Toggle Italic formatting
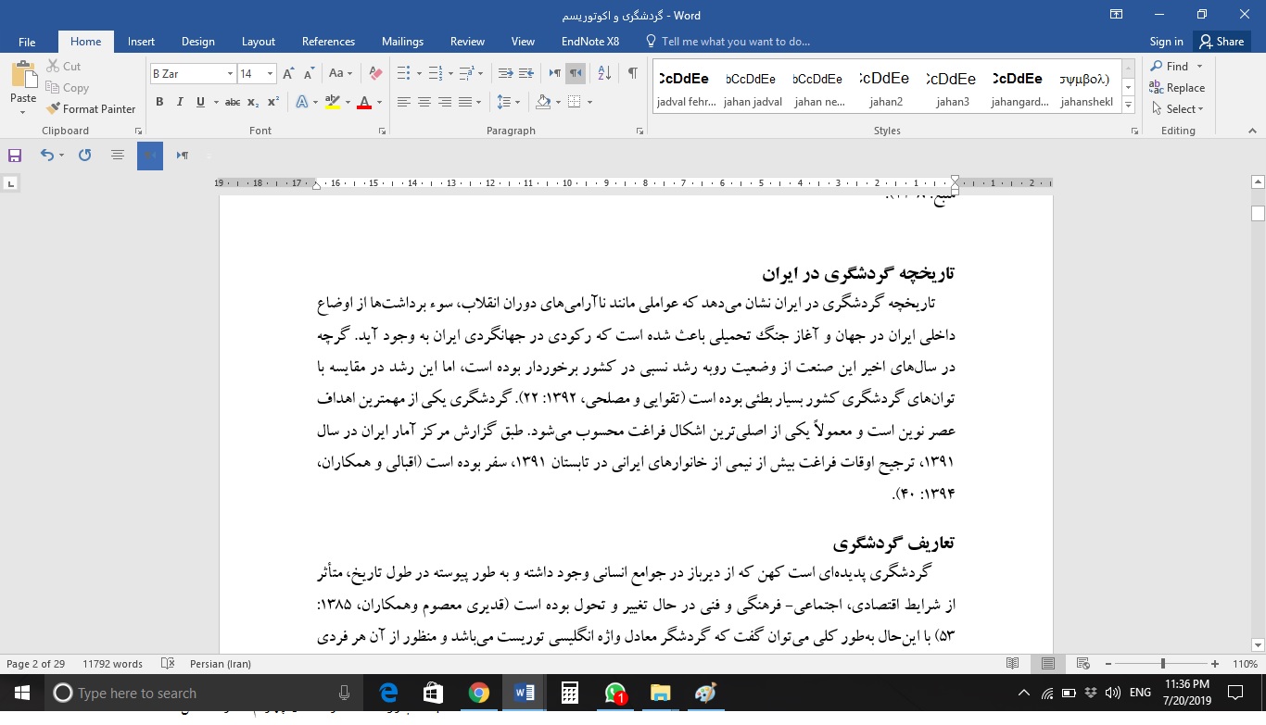This screenshot has width=1266, height=725. [179, 102]
